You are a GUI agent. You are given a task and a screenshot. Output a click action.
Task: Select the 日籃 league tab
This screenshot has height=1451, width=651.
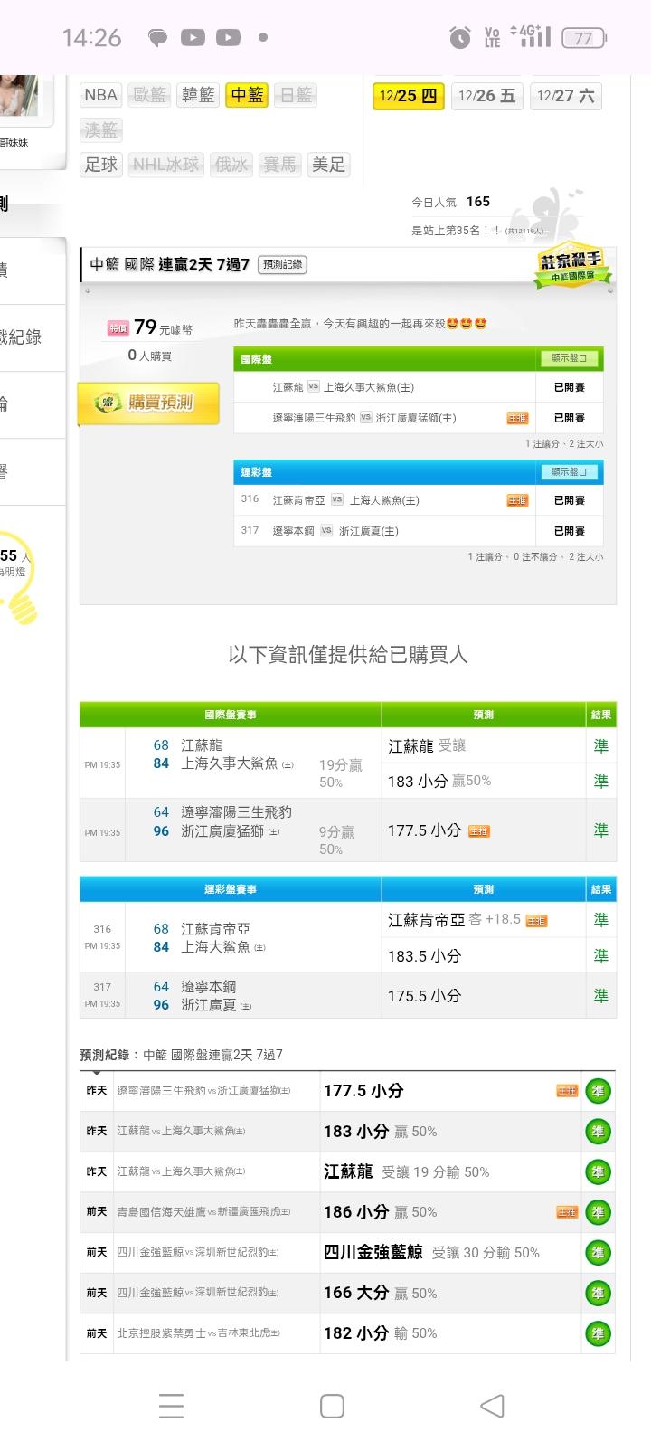(x=296, y=95)
